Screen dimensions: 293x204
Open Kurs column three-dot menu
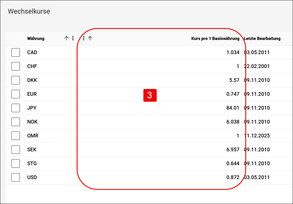coord(84,38)
